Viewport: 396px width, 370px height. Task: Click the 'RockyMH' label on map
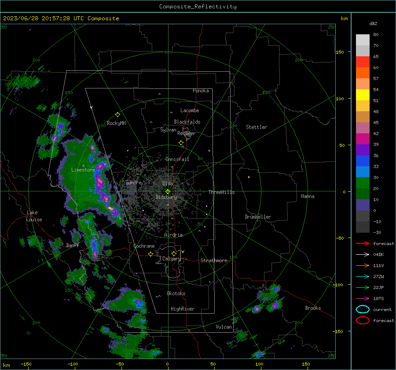tap(116, 123)
